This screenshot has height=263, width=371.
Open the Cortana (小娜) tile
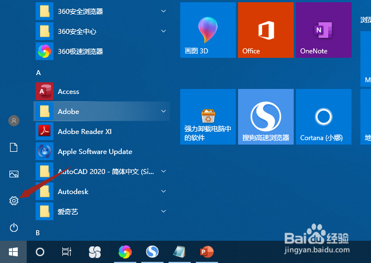(324, 117)
